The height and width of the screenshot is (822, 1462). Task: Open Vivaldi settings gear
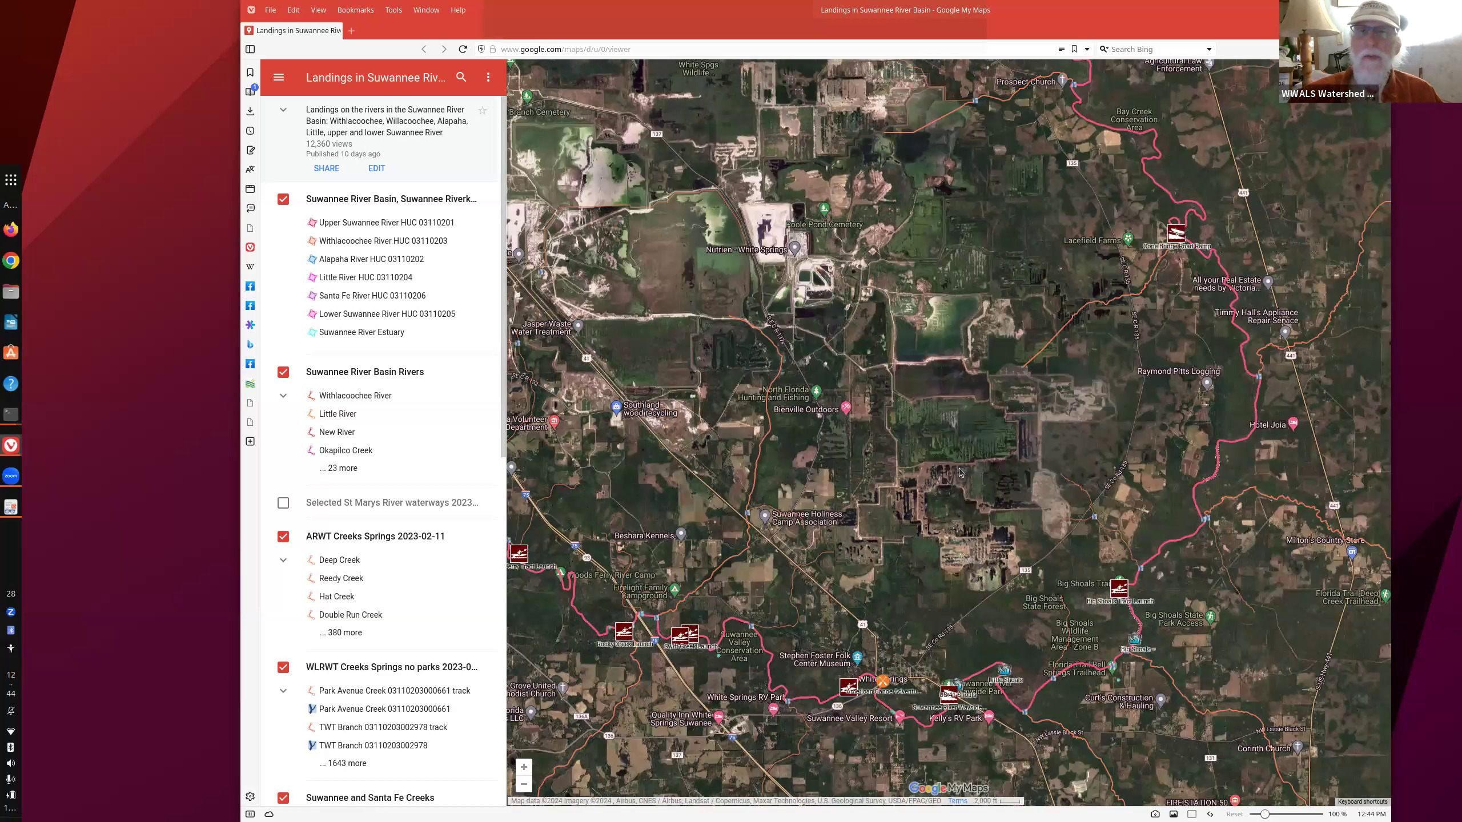pyautogui.click(x=250, y=796)
